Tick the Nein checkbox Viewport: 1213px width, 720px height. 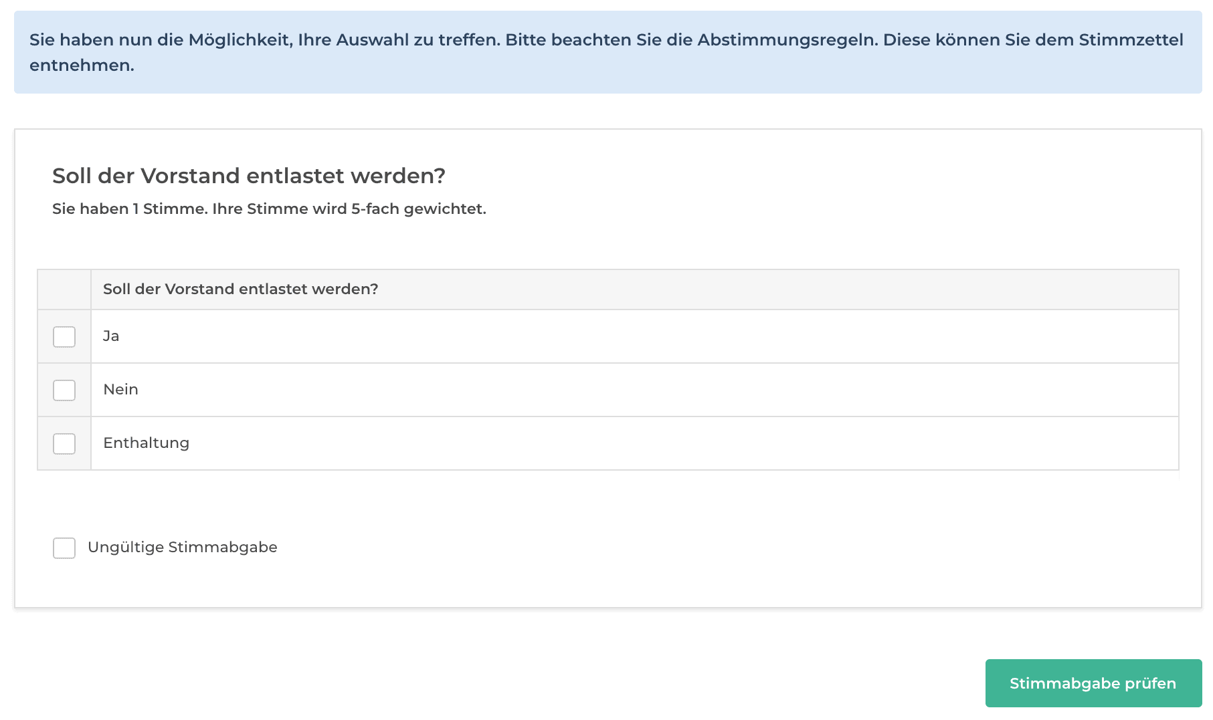pyautogui.click(x=64, y=390)
